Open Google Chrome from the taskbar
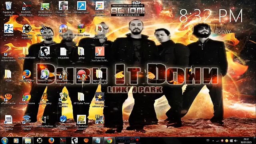This screenshot has height=144, width=256. 109,140
